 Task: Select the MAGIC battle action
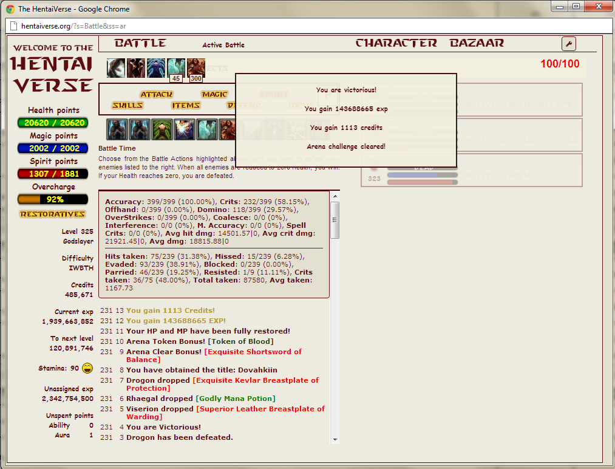click(x=214, y=95)
